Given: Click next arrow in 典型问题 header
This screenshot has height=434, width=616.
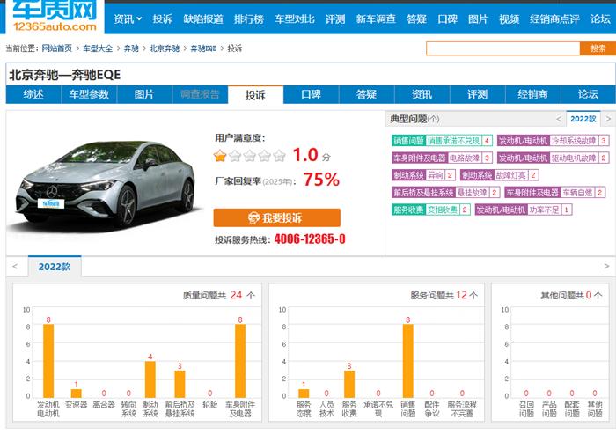Looking at the screenshot, I should [608, 119].
